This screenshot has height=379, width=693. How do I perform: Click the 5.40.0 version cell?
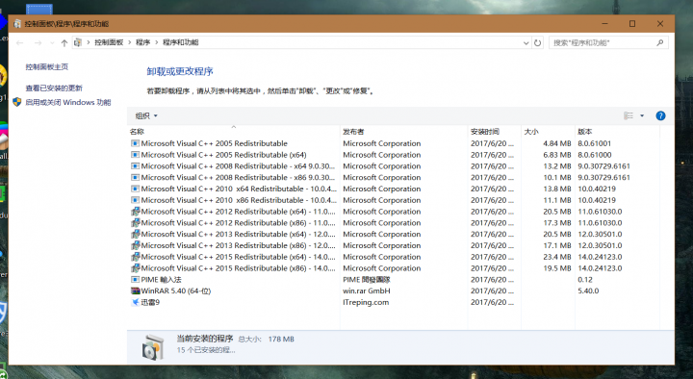588,291
